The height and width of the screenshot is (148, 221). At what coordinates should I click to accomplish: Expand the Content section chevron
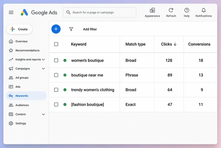(x=43, y=114)
